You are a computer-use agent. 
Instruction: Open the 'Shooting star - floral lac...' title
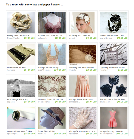pos(80,36)
